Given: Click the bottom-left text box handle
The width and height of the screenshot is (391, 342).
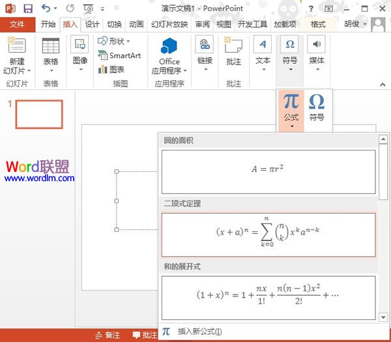Looking at the screenshot, I should [117, 229].
